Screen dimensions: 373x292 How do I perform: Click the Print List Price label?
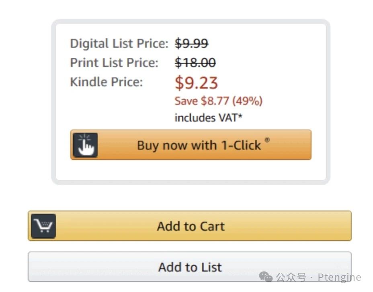tap(114, 63)
